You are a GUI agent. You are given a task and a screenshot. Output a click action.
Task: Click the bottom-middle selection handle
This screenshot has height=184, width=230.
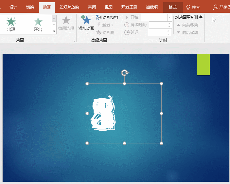tap(124, 143)
